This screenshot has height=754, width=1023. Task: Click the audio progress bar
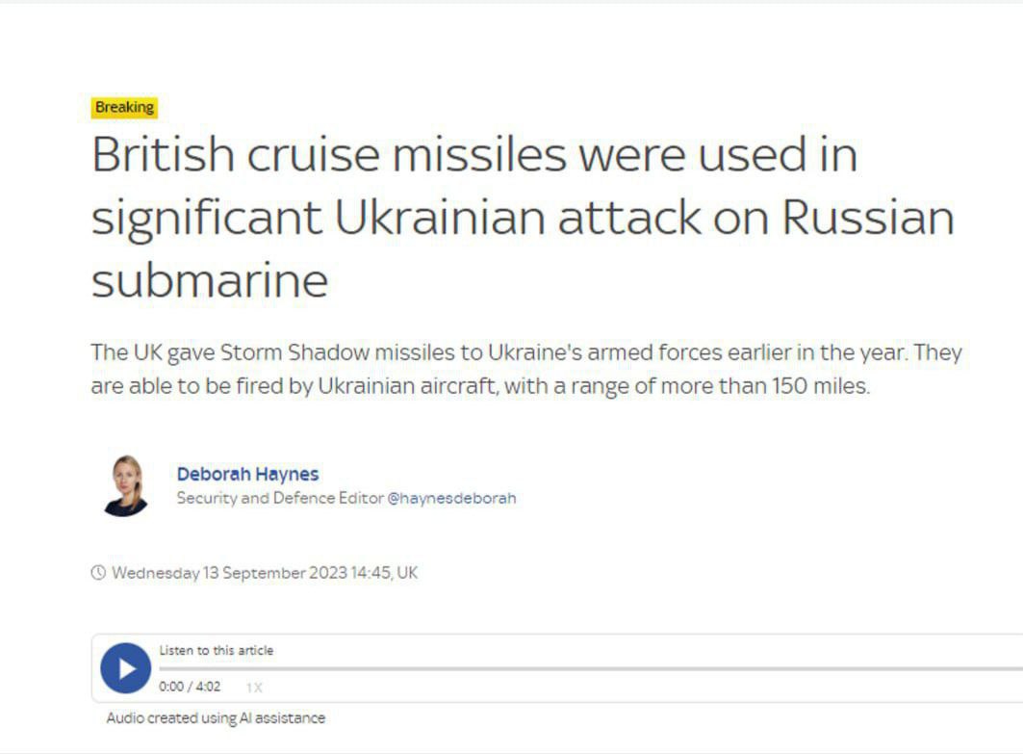click(x=577, y=668)
